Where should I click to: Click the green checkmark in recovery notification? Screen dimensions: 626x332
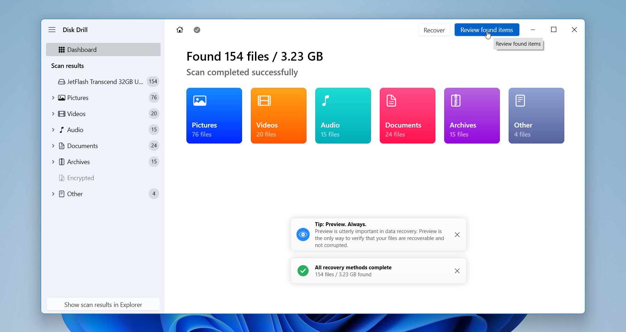pyautogui.click(x=303, y=271)
